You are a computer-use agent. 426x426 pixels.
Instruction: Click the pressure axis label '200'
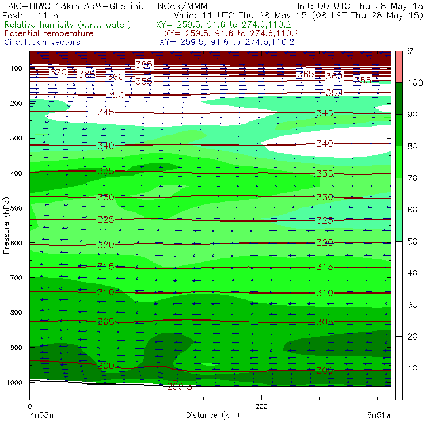pos(16,104)
